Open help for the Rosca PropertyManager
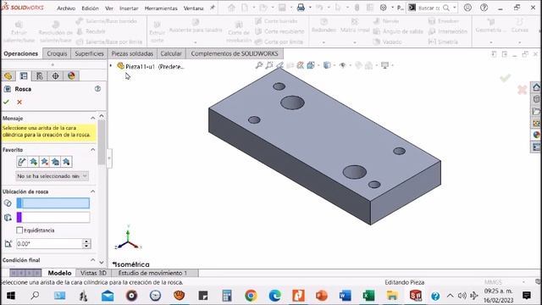Viewport: 542px width, 305px height. pyautogui.click(x=98, y=89)
